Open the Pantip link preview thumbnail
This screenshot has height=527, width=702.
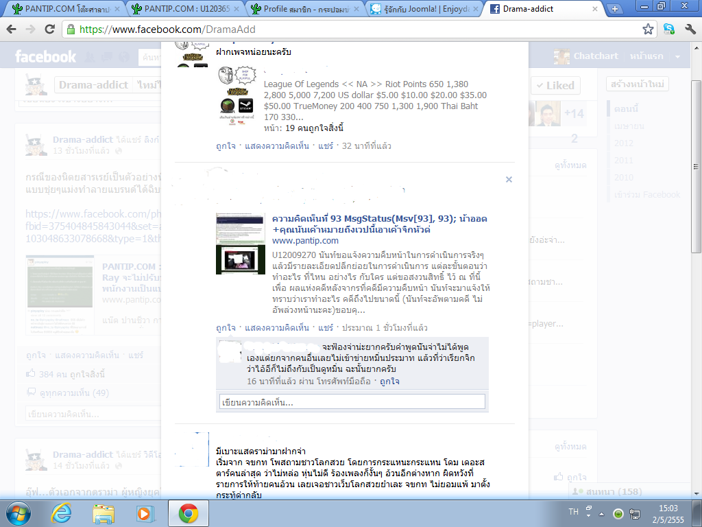pyautogui.click(x=241, y=244)
